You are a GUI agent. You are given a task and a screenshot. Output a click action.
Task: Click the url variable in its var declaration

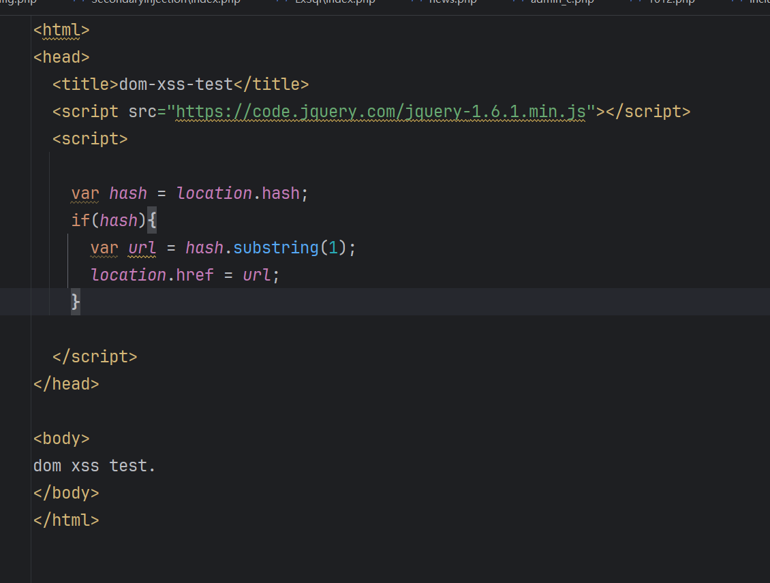tap(142, 248)
